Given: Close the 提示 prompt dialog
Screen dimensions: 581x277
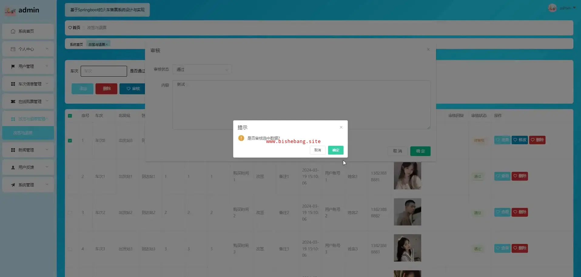Looking at the screenshot, I should (x=341, y=127).
